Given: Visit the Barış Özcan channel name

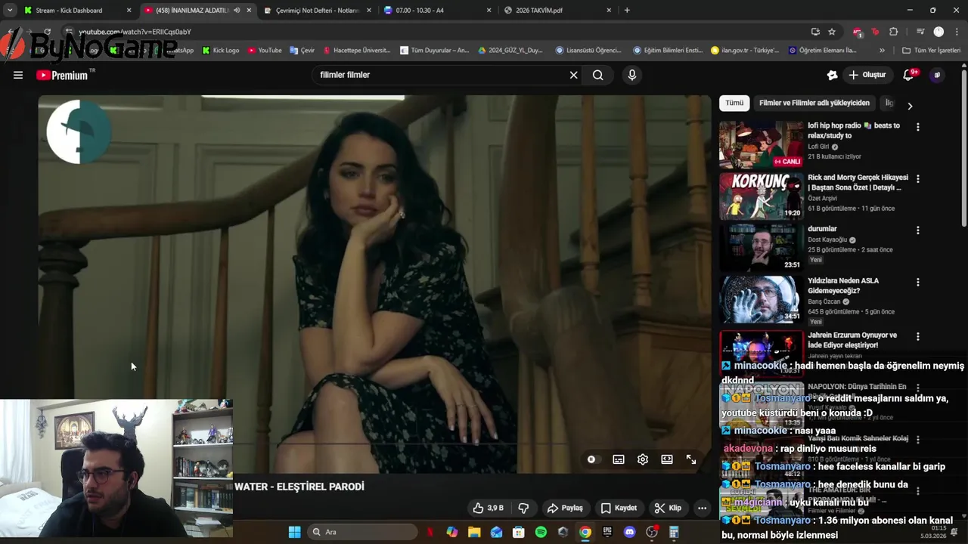Looking at the screenshot, I should (x=825, y=301).
